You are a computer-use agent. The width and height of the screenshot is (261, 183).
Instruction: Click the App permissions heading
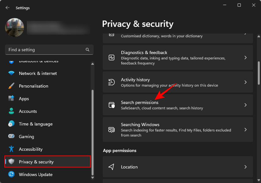click(x=119, y=150)
